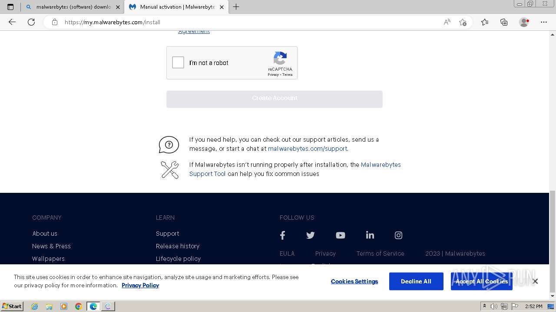Close the Manual activation tab
Image resolution: width=556 pixels, height=312 pixels.
pos(222,7)
